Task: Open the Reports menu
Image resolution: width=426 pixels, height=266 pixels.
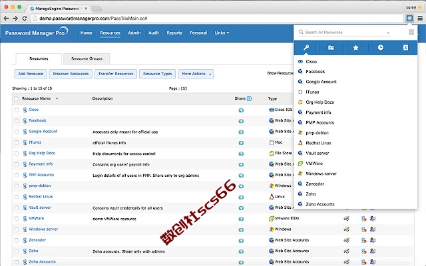Action: (174, 33)
